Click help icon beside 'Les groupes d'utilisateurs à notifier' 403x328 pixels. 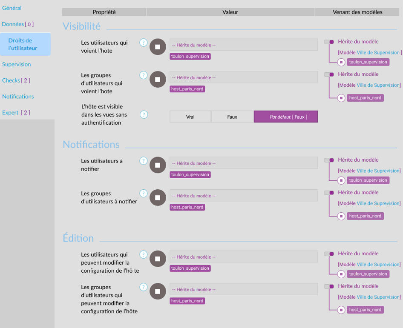(x=144, y=193)
